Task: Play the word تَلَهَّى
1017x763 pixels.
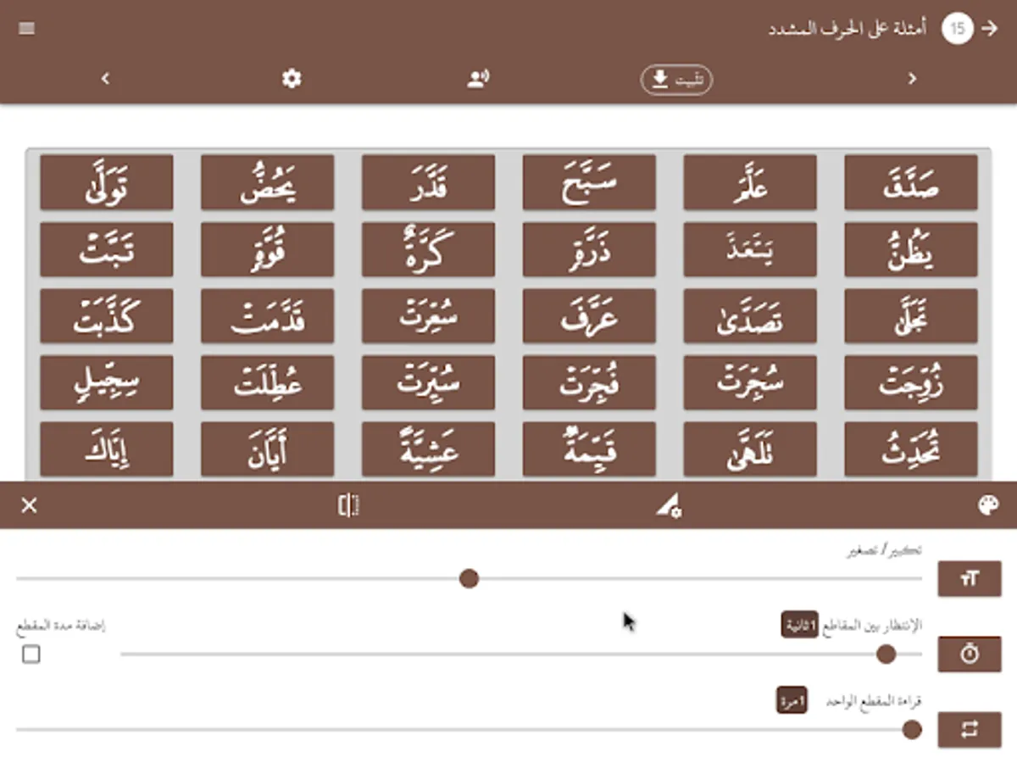Action: click(750, 449)
